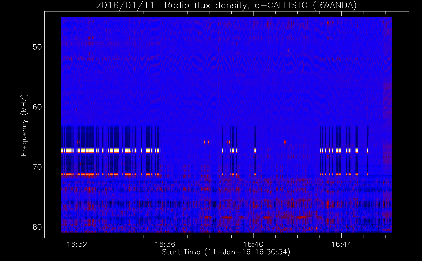Click the 80 MHz frequency tick label

37,227
